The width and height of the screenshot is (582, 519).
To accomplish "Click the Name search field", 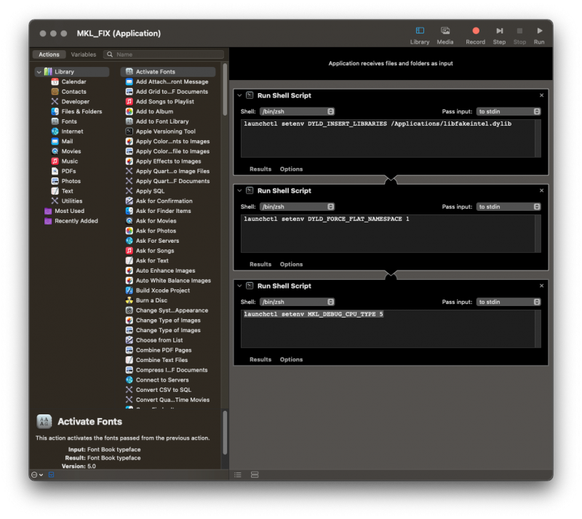I will [x=164, y=55].
